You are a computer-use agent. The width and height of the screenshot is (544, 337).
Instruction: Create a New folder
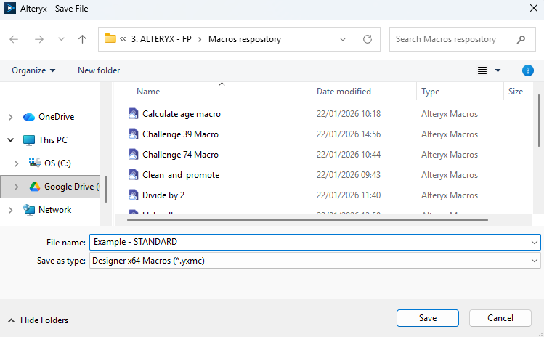[99, 70]
